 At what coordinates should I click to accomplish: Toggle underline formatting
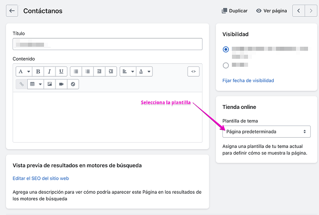pos(61,72)
